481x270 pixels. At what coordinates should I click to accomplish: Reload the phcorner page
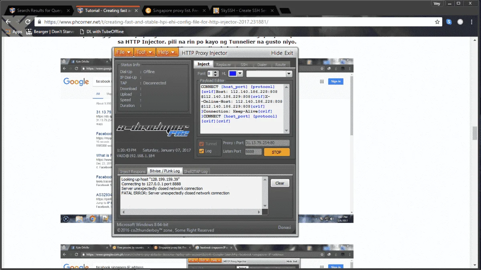coord(28,22)
